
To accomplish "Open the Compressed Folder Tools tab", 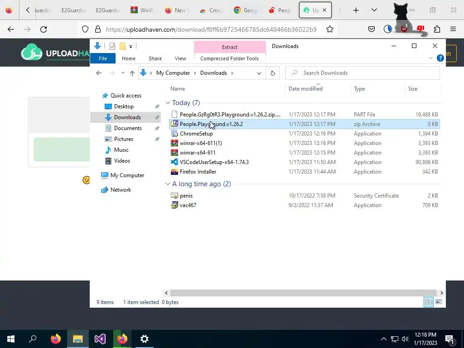I will pyautogui.click(x=229, y=58).
